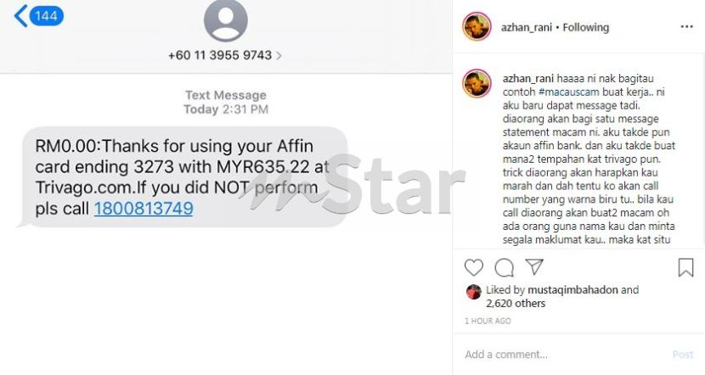The height and width of the screenshot is (375, 705).
Task: Tap the blue back arrow in messages
Action: tap(20, 16)
